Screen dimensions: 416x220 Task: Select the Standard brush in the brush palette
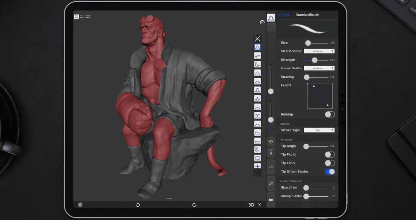[x=257, y=47]
